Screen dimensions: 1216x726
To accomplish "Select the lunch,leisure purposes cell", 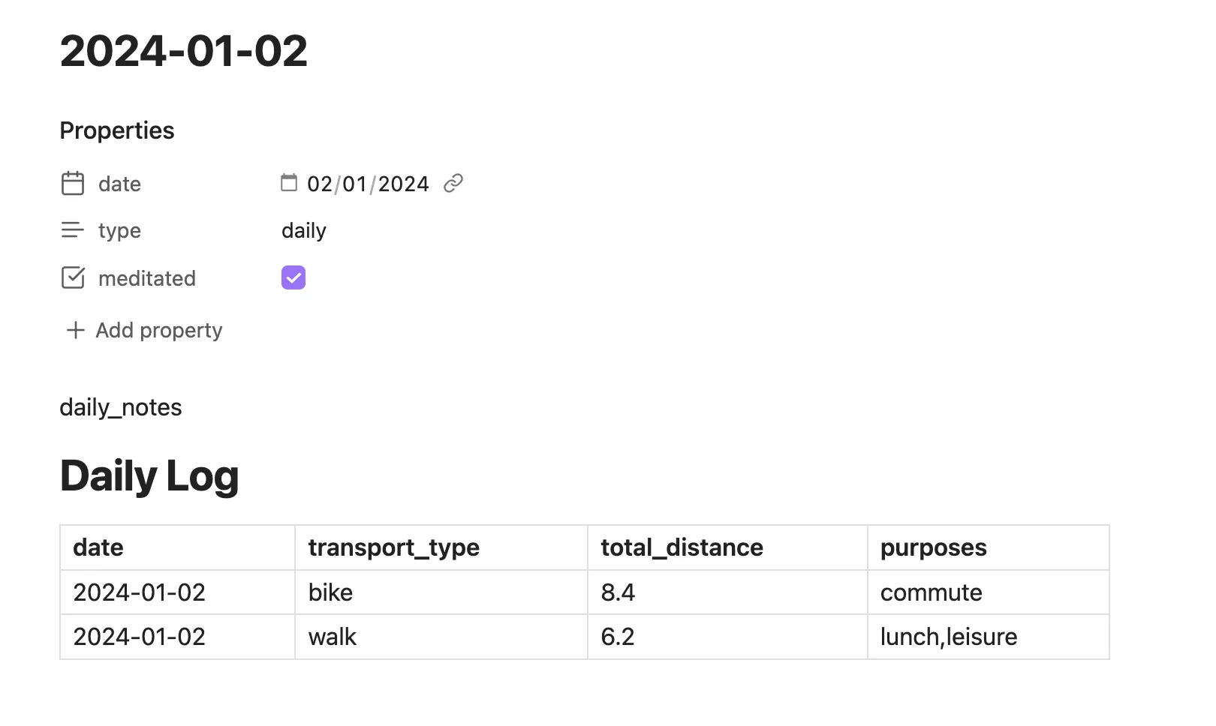I will (x=948, y=637).
